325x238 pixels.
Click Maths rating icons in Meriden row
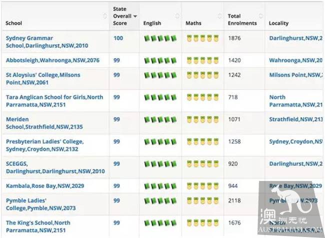pos(202,119)
